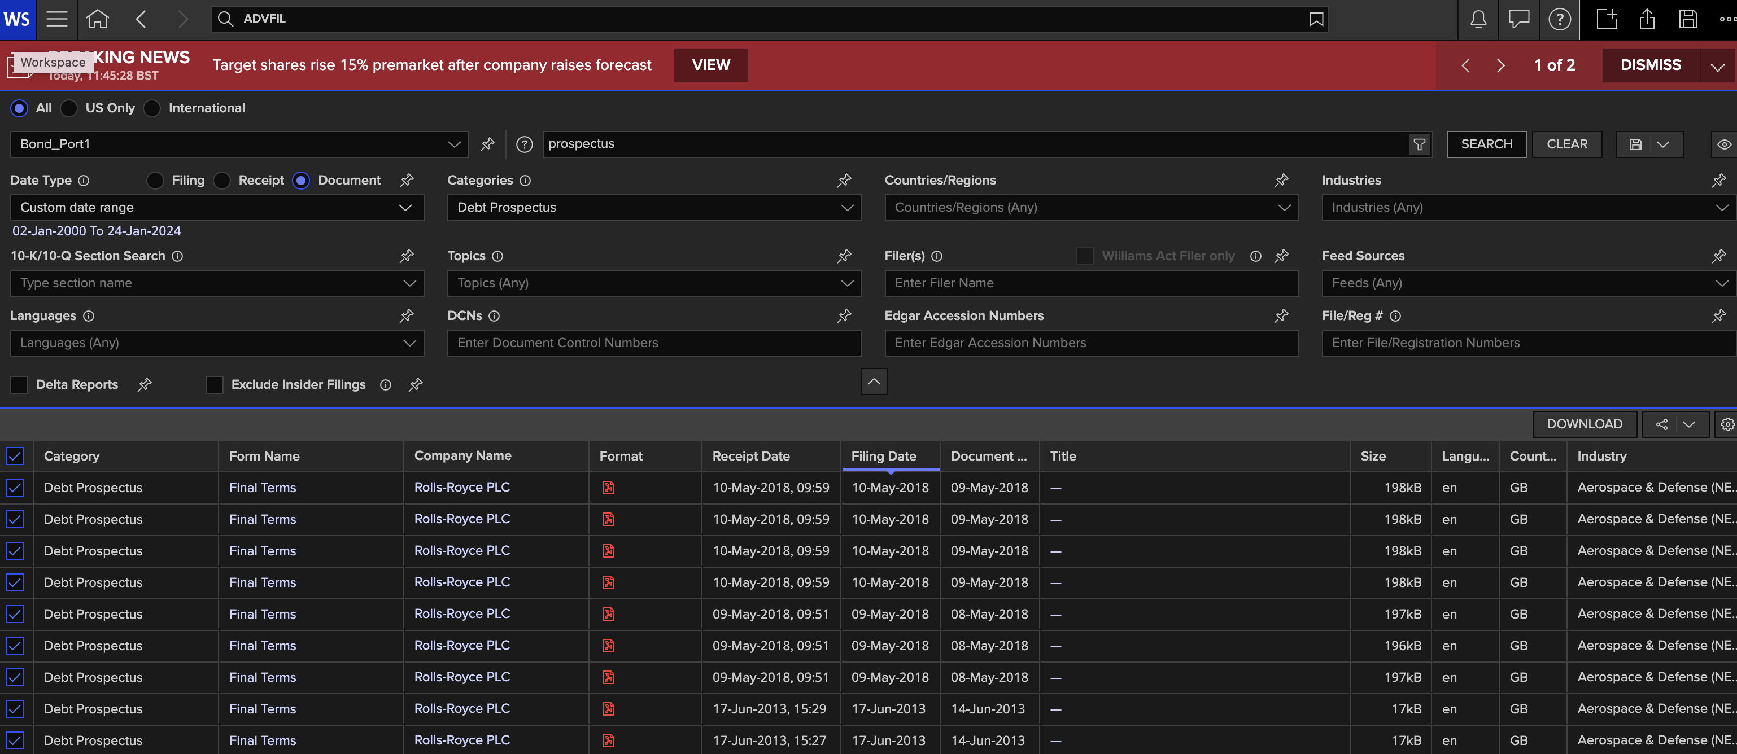Open the Feeds (Any) dropdown
The width and height of the screenshot is (1737, 754).
(1529, 283)
